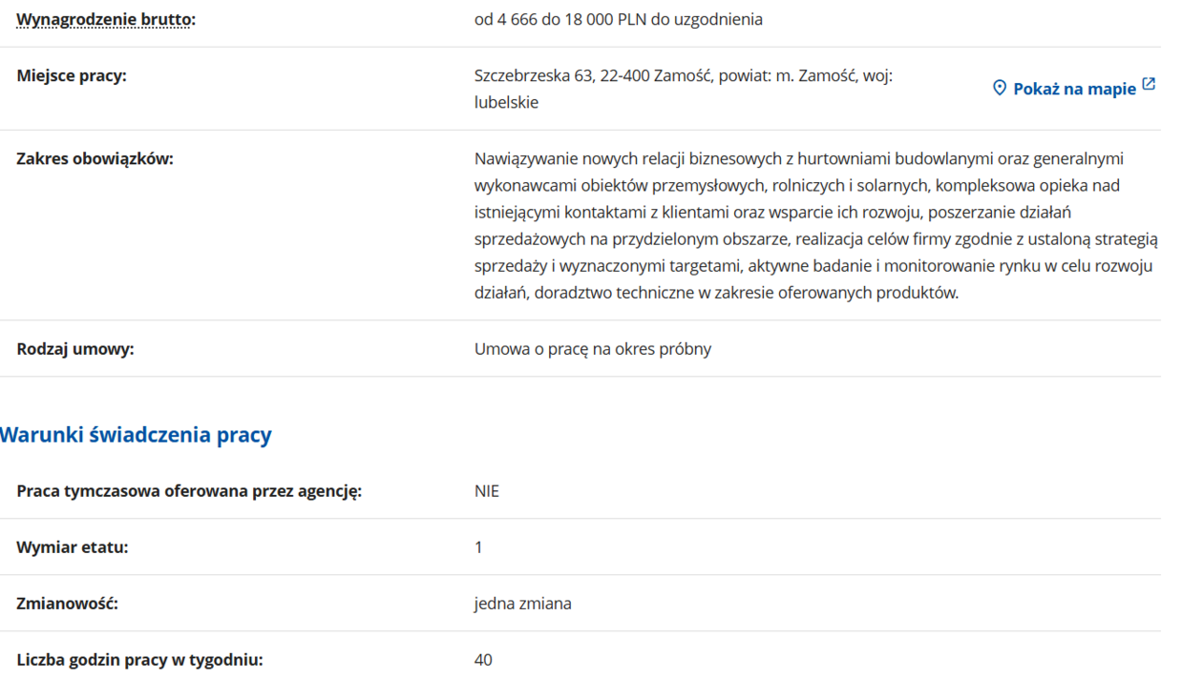
Task: Click the Rodzaj umowy label
Action: click(75, 348)
